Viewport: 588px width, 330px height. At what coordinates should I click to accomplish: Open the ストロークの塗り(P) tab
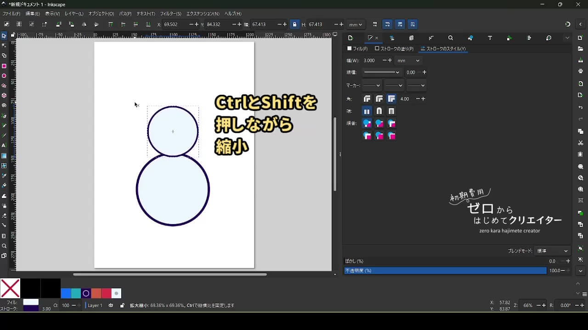click(x=394, y=49)
